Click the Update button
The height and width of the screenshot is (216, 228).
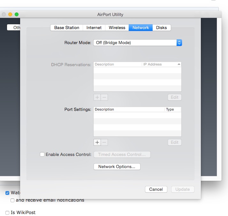tap(183, 189)
